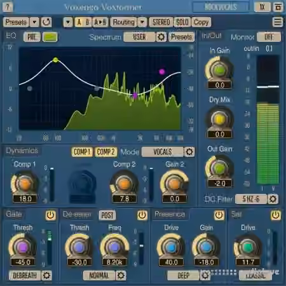Open the Routing dropdown arrow
The width and height of the screenshot is (286, 286).
[x=142, y=22]
